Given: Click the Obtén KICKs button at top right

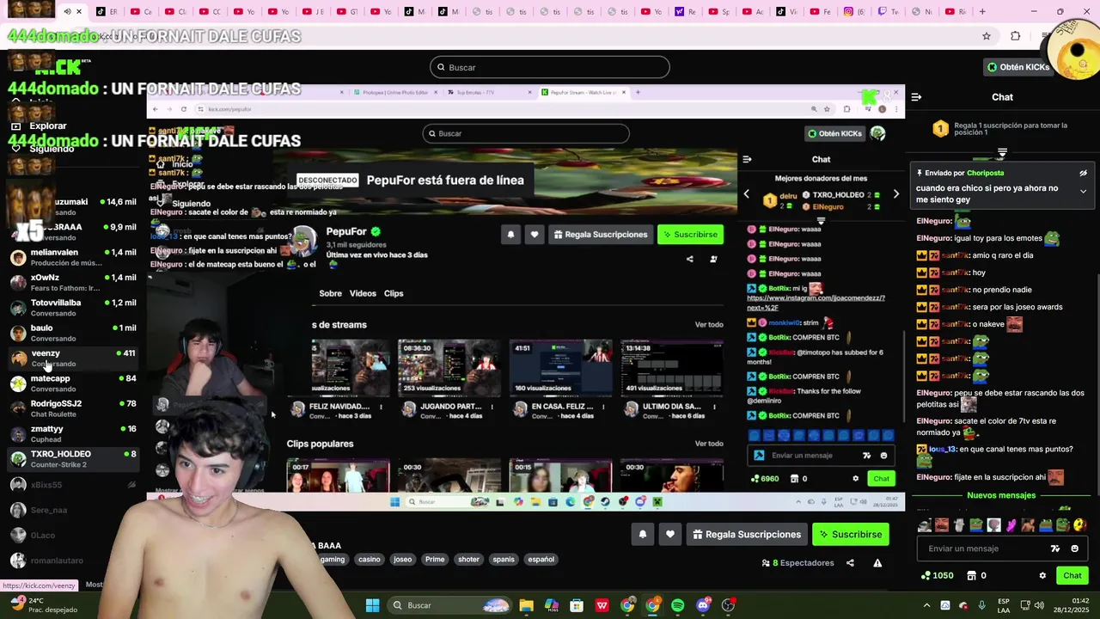Looking at the screenshot, I should [1018, 67].
